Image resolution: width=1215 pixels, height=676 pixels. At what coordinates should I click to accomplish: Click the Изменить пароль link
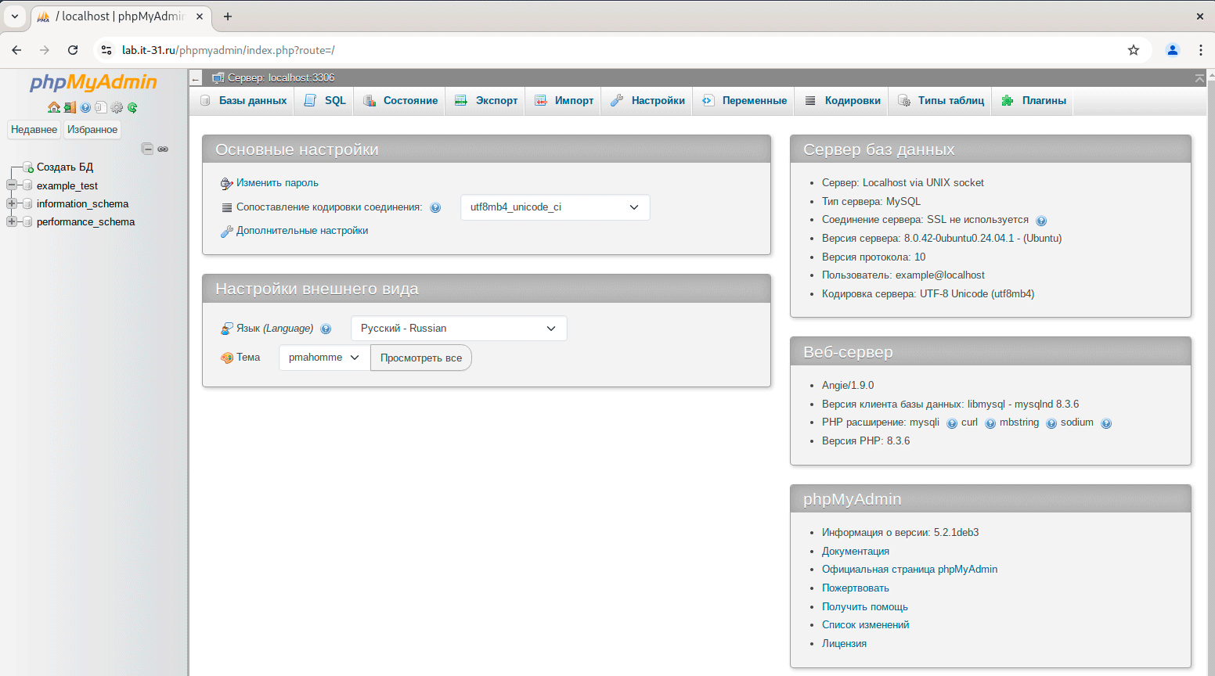[x=277, y=183]
